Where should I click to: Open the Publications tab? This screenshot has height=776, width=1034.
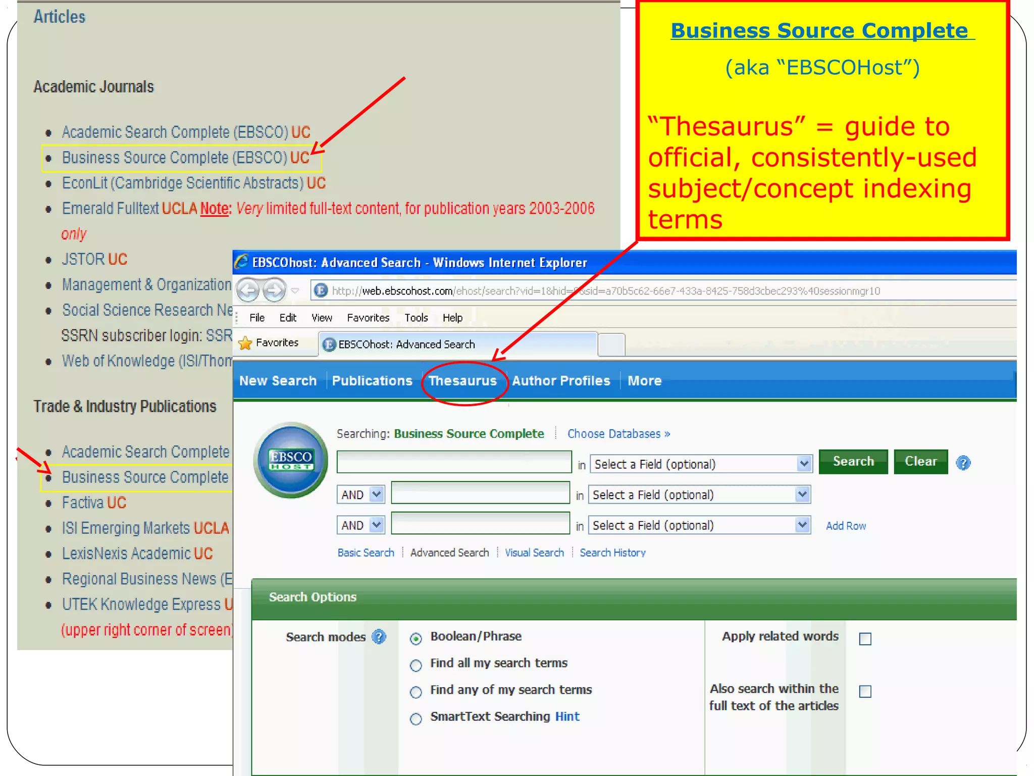click(372, 381)
